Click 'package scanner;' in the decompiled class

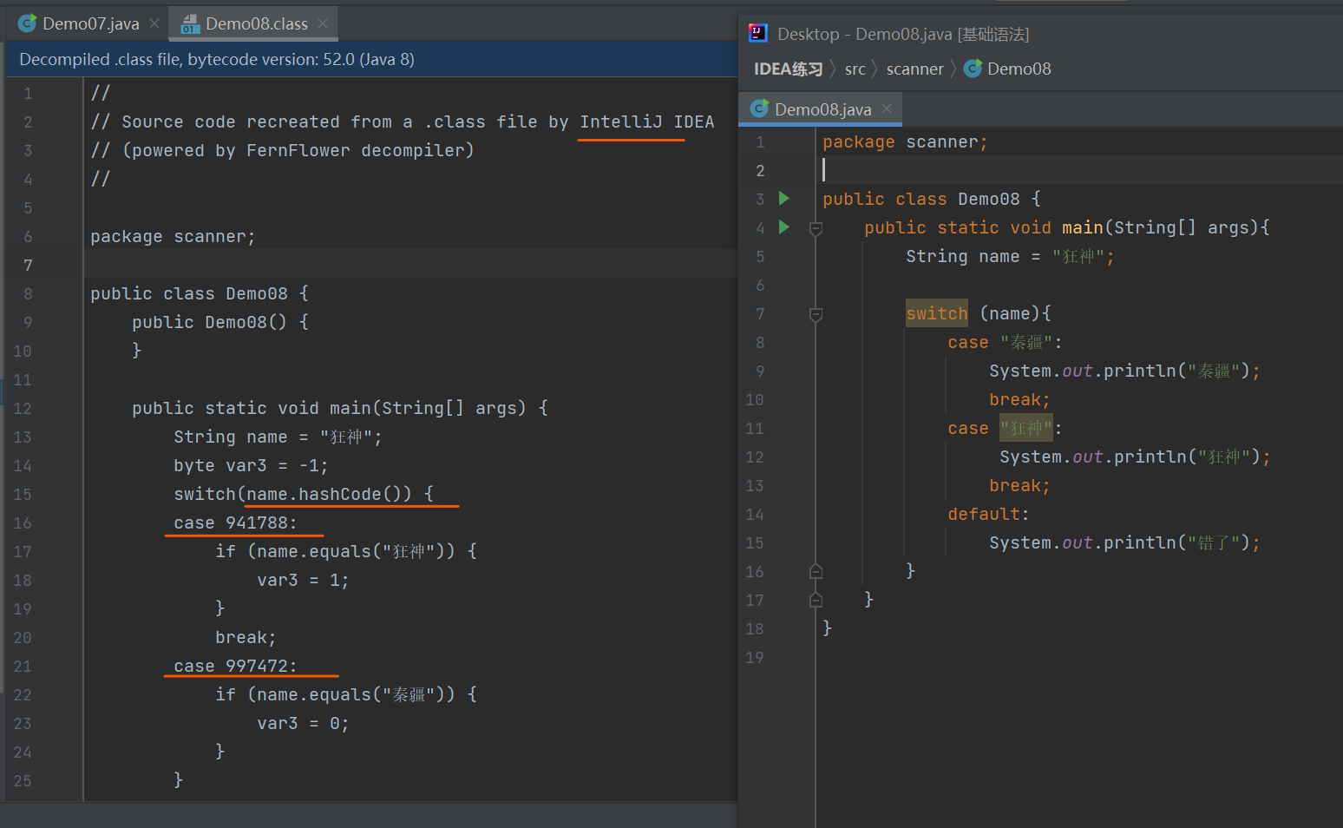(173, 236)
